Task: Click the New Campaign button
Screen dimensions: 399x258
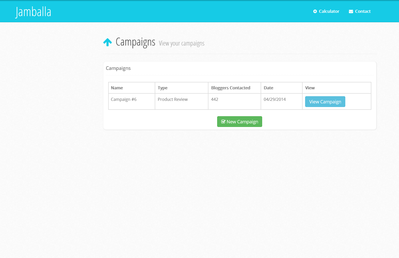Action: 240,122
